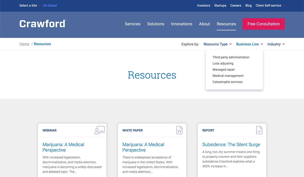This screenshot has height=177, width=304.
Task: Choose Loss adjusting from the list
Action: 223,63
